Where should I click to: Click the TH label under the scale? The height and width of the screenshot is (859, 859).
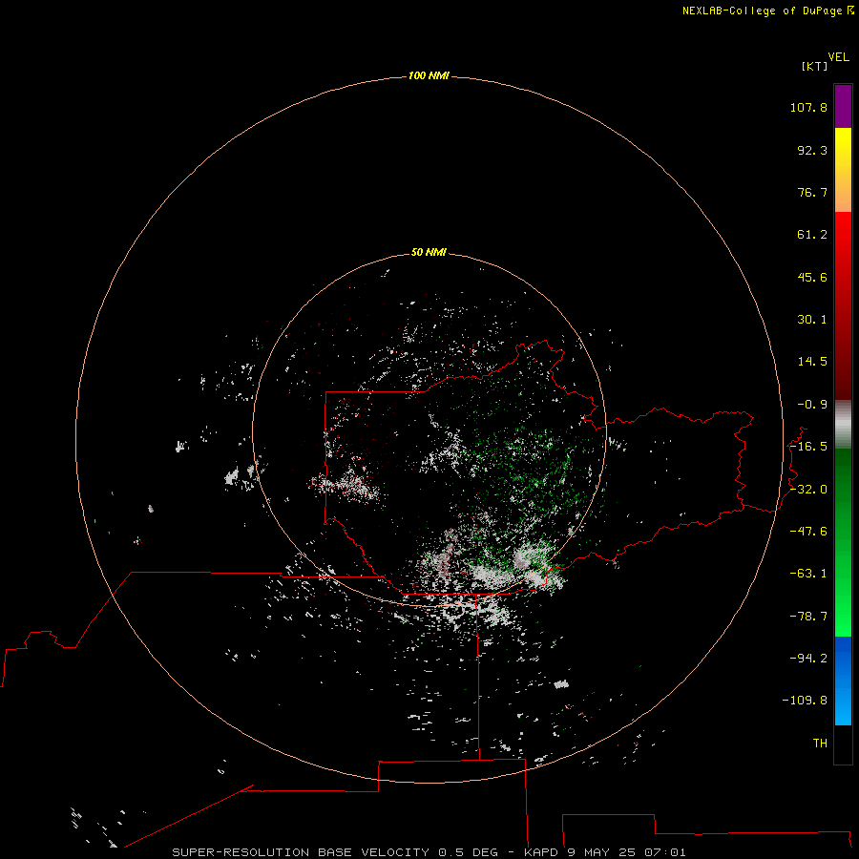pos(820,744)
